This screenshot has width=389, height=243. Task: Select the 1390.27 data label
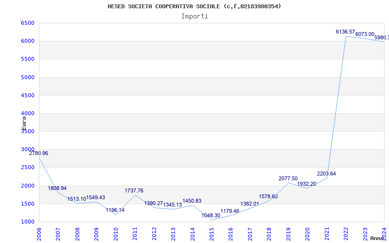154,203
